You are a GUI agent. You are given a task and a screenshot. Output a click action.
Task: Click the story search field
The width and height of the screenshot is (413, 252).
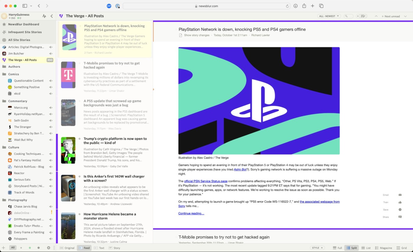348,16
